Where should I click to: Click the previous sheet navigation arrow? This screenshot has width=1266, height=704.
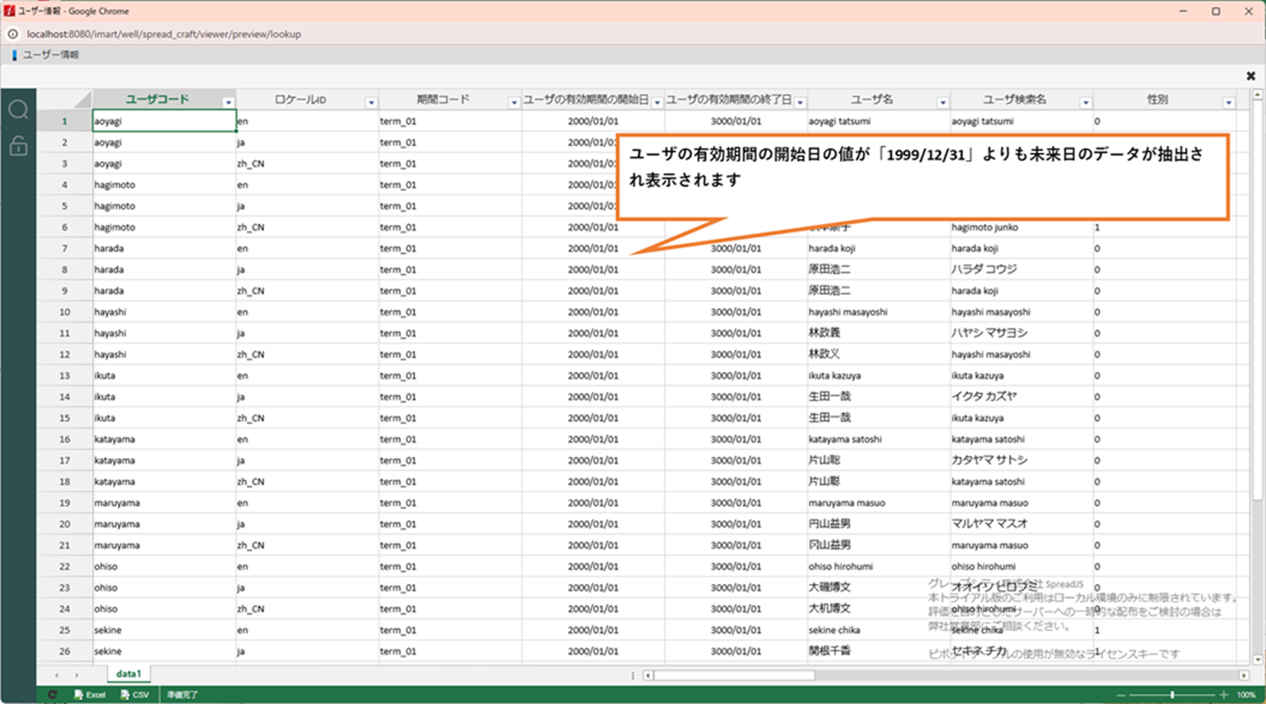coord(57,675)
